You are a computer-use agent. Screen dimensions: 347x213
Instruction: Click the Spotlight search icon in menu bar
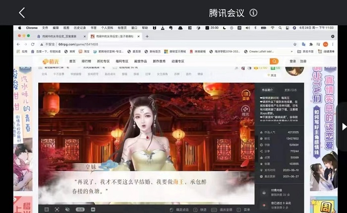point(280,28)
